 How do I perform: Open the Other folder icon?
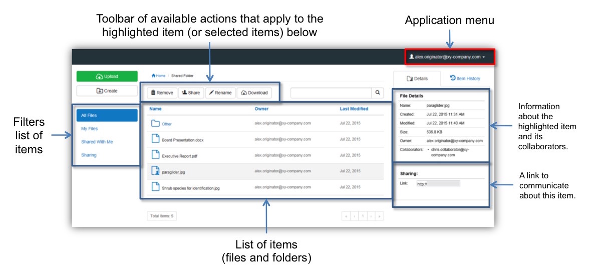click(x=155, y=124)
